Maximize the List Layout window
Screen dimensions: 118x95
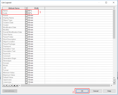point(106,3)
